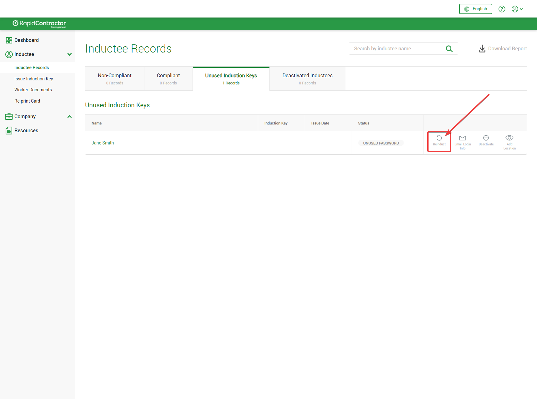Click the Email Login Info envelope icon

[x=463, y=138]
